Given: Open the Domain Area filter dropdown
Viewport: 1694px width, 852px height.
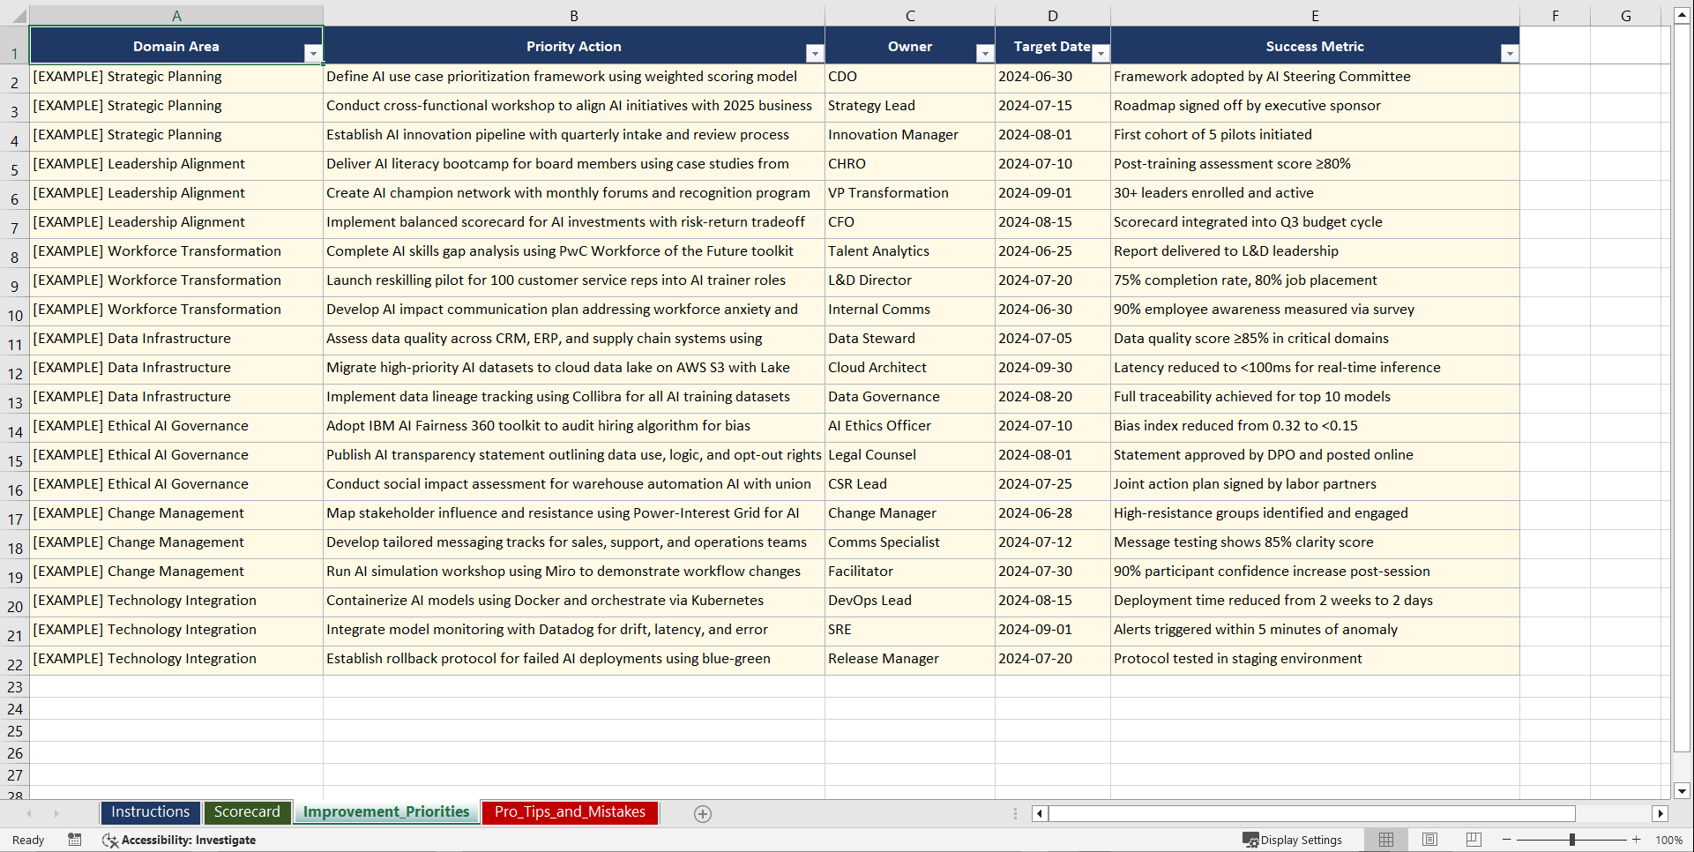Looking at the screenshot, I should point(313,53).
